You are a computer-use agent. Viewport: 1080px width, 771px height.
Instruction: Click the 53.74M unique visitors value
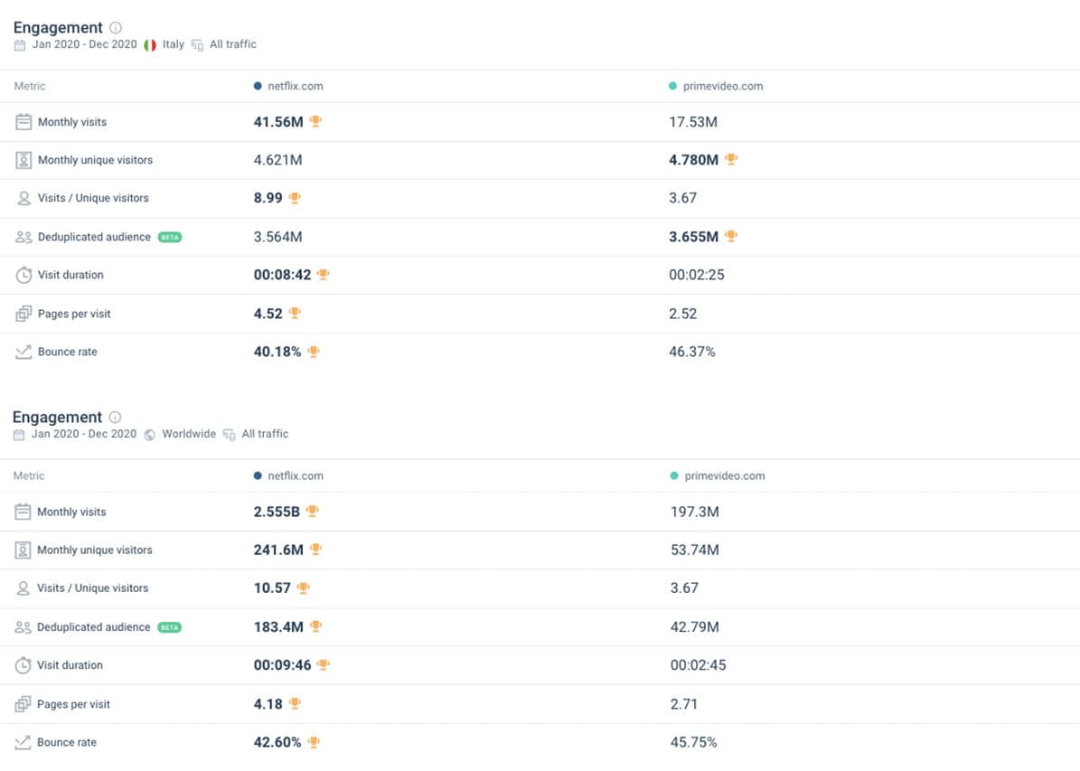(x=695, y=550)
